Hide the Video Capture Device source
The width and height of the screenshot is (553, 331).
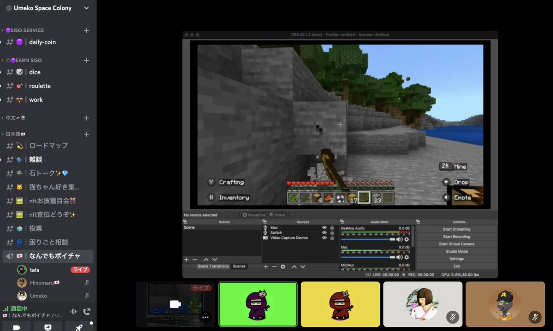tap(324, 238)
